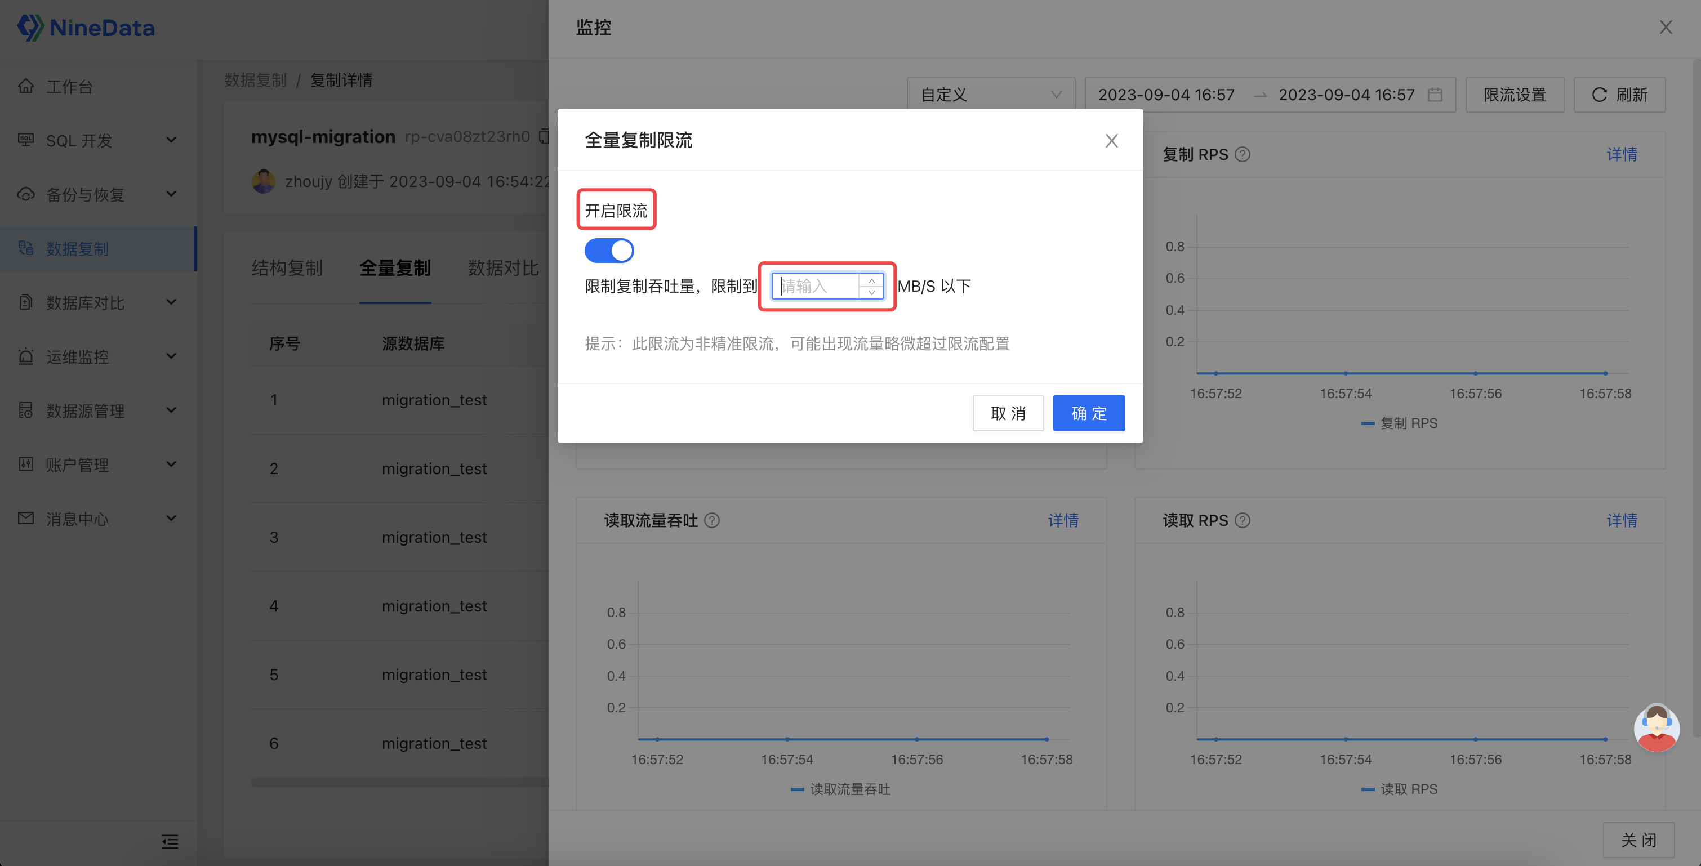Click the 备份与恢复 cloud icon
This screenshot has width=1701, height=866.
pos(26,194)
